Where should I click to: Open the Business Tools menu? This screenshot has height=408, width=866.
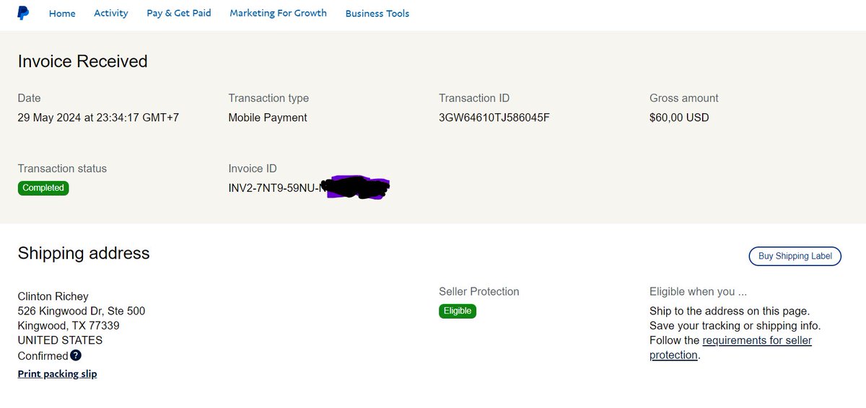(x=377, y=13)
